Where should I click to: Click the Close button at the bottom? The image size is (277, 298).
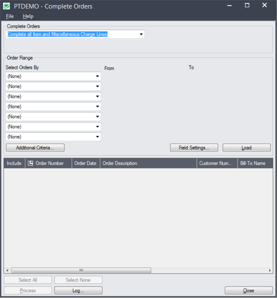(249, 290)
